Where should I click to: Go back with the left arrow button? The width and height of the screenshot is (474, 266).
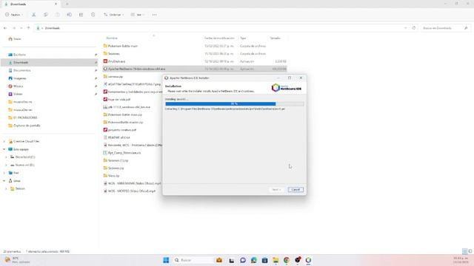(5, 28)
